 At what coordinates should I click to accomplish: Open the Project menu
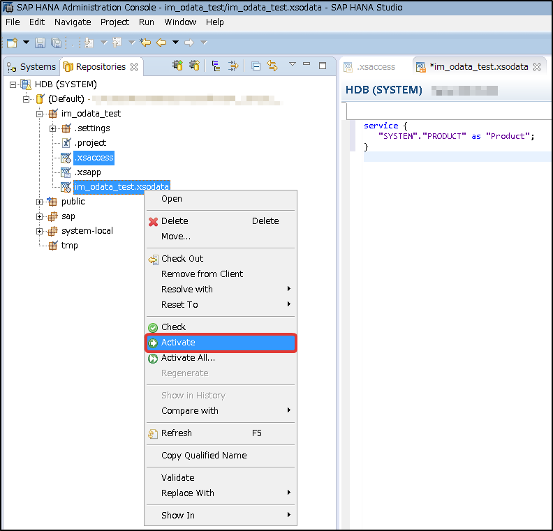(115, 22)
